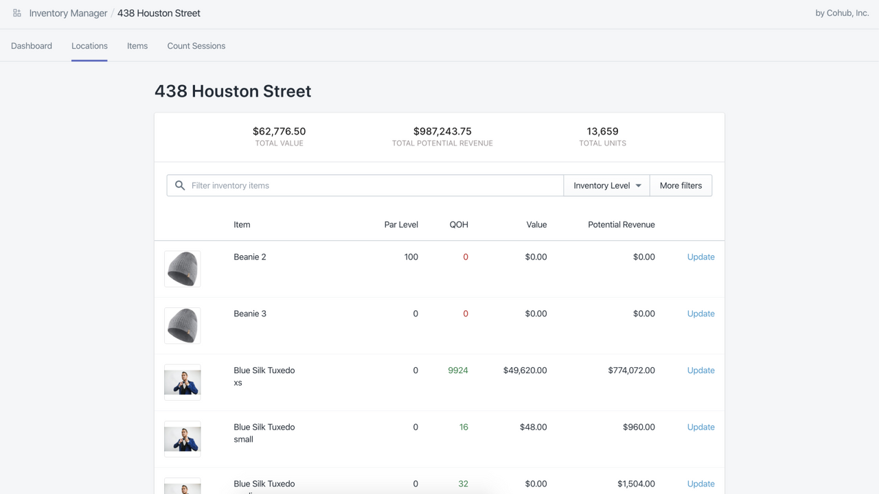Click the $774,072.00 potential revenue cell

[632, 370]
